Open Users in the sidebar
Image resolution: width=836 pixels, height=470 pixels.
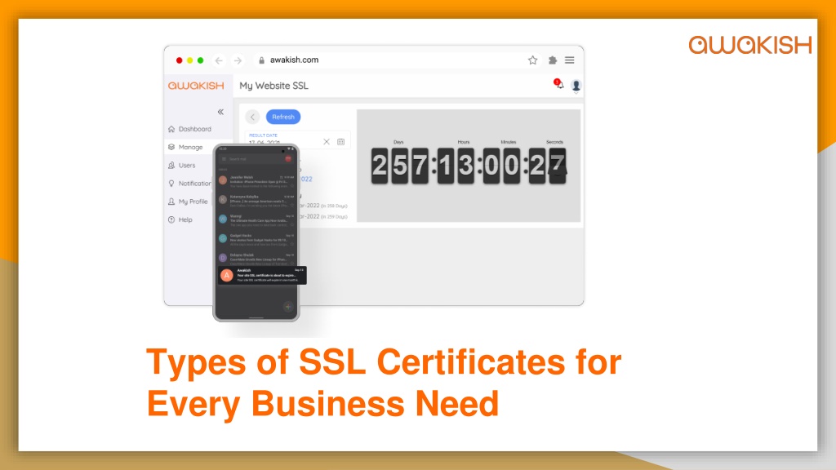click(182, 165)
